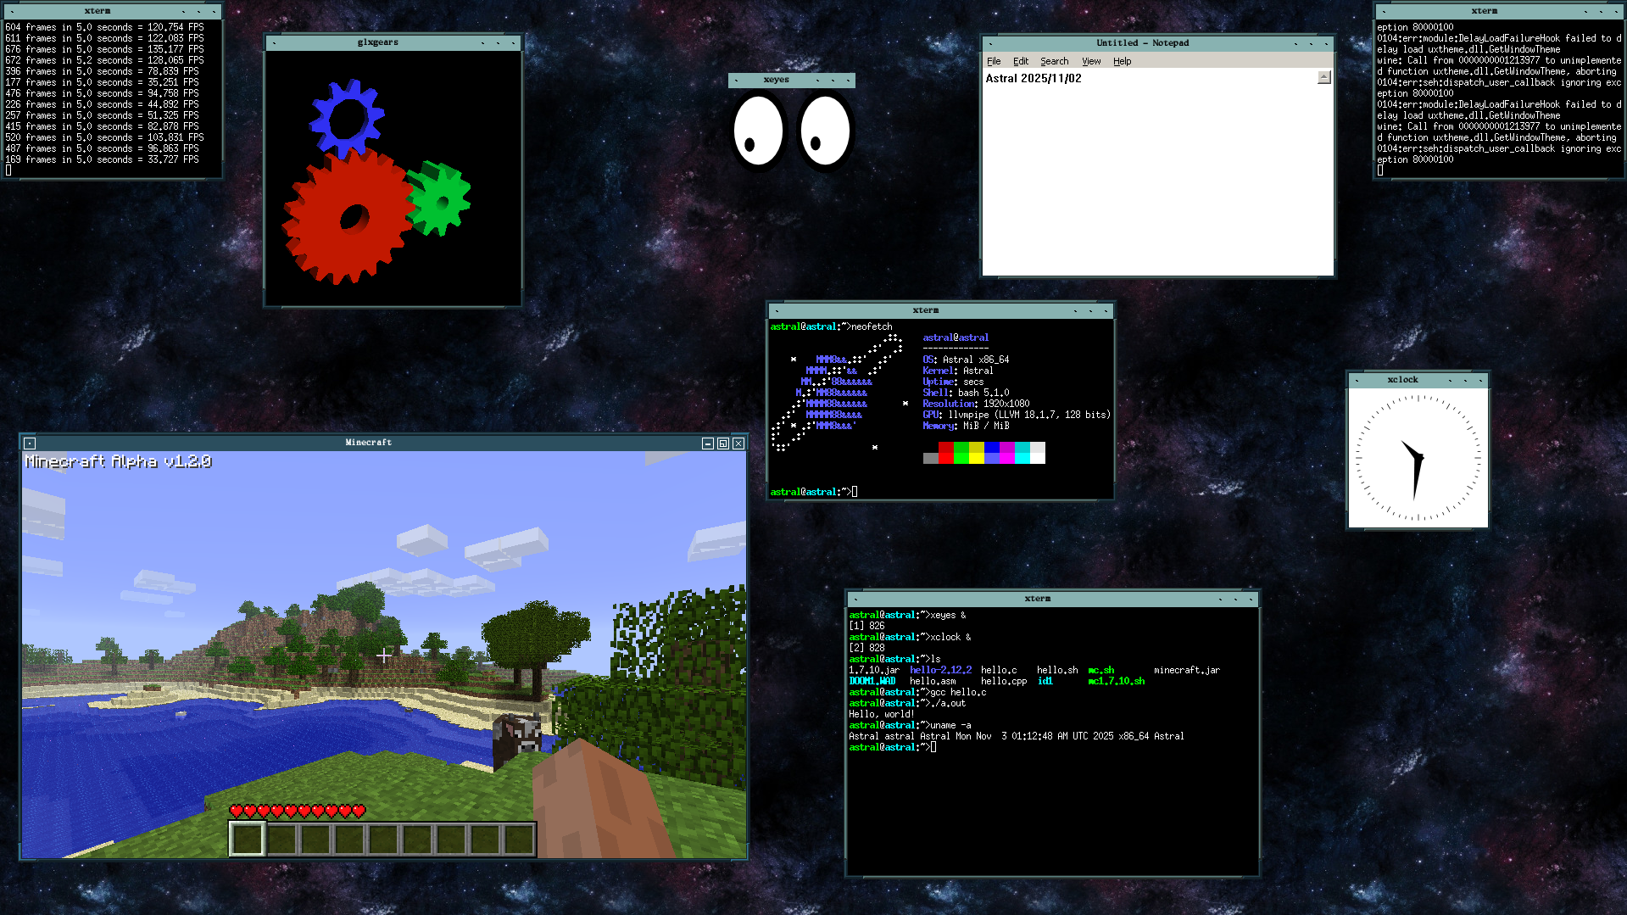Image resolution: width=1627 pixels, height=915 pixels.
Task: Expand the View menu in Notepad
Action: pyautogui.click(x=1091, y=61)
